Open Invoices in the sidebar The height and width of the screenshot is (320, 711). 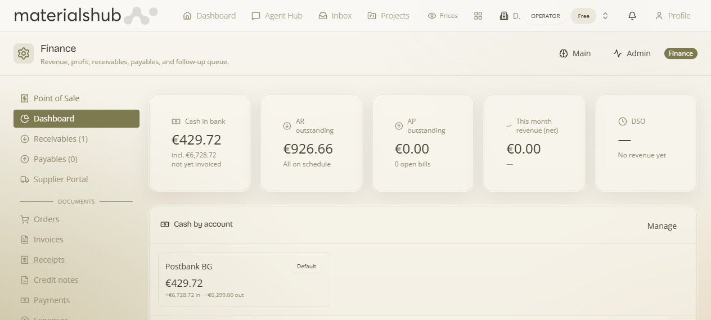tap(76, 240)
